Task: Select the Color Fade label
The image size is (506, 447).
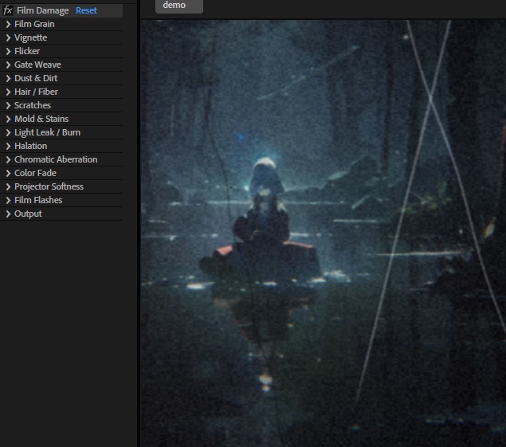Action: (x=35, y=174)
